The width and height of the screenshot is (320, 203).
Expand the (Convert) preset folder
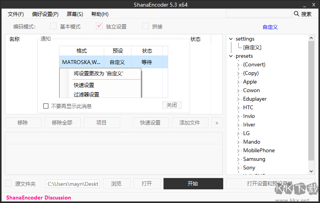(238, 65)
